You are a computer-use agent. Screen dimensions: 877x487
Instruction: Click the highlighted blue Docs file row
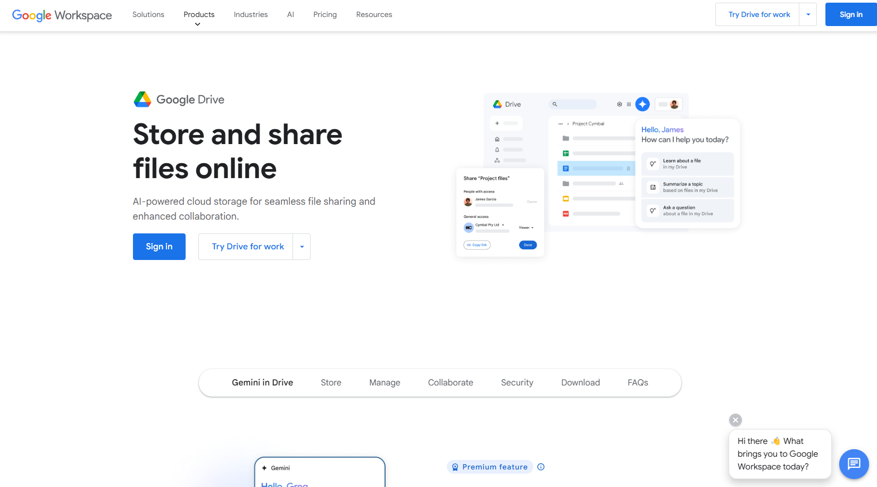pos(596,169)
